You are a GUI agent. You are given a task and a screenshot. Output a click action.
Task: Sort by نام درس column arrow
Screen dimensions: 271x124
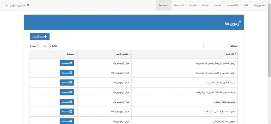(x=235, y=53)
